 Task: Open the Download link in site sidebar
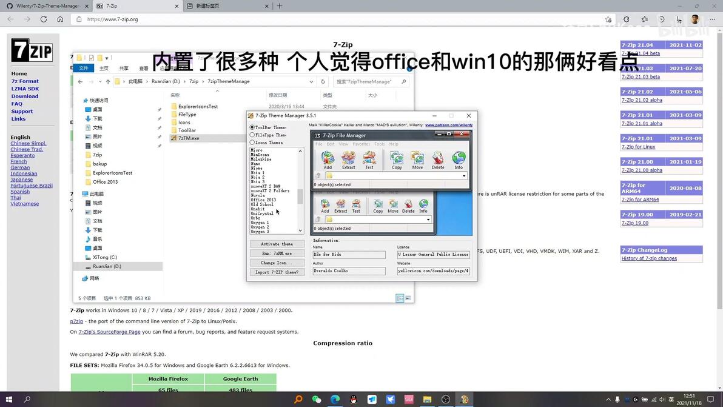tap(25, 96)
